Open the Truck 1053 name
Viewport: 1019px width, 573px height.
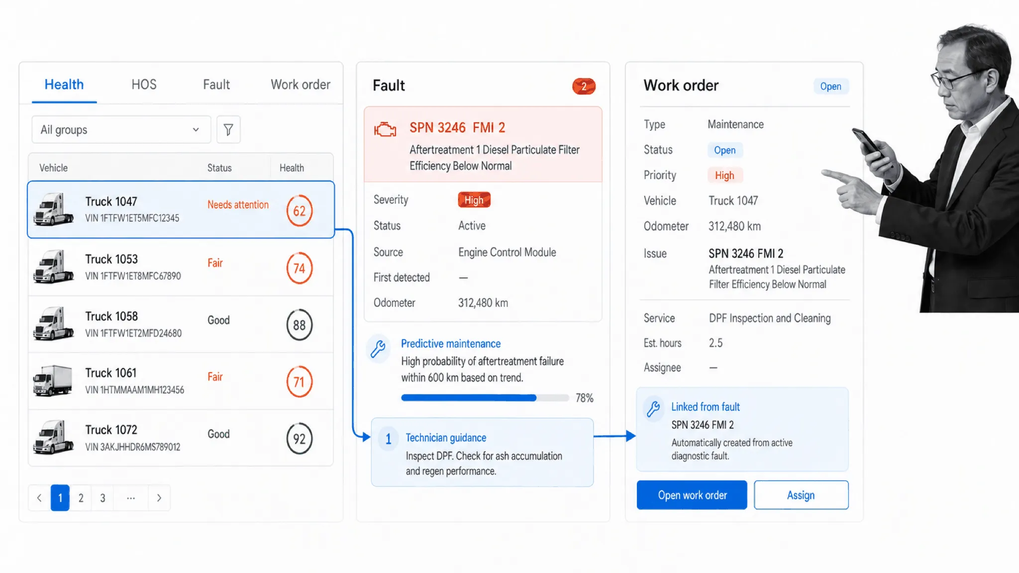tap(111, 259)
